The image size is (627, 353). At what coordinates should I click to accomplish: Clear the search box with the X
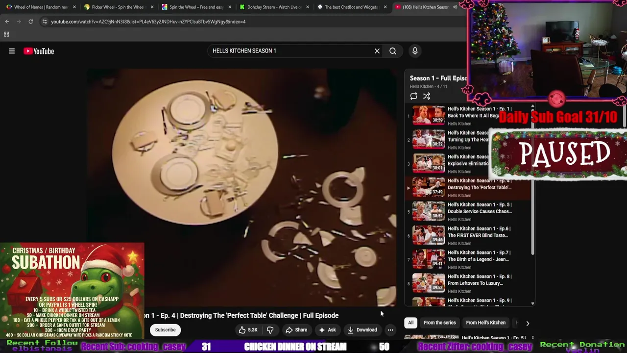pos(377,51)
